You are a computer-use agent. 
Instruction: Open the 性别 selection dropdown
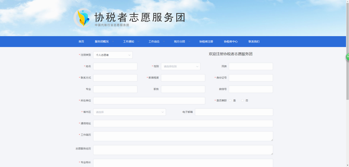(181, 66)
